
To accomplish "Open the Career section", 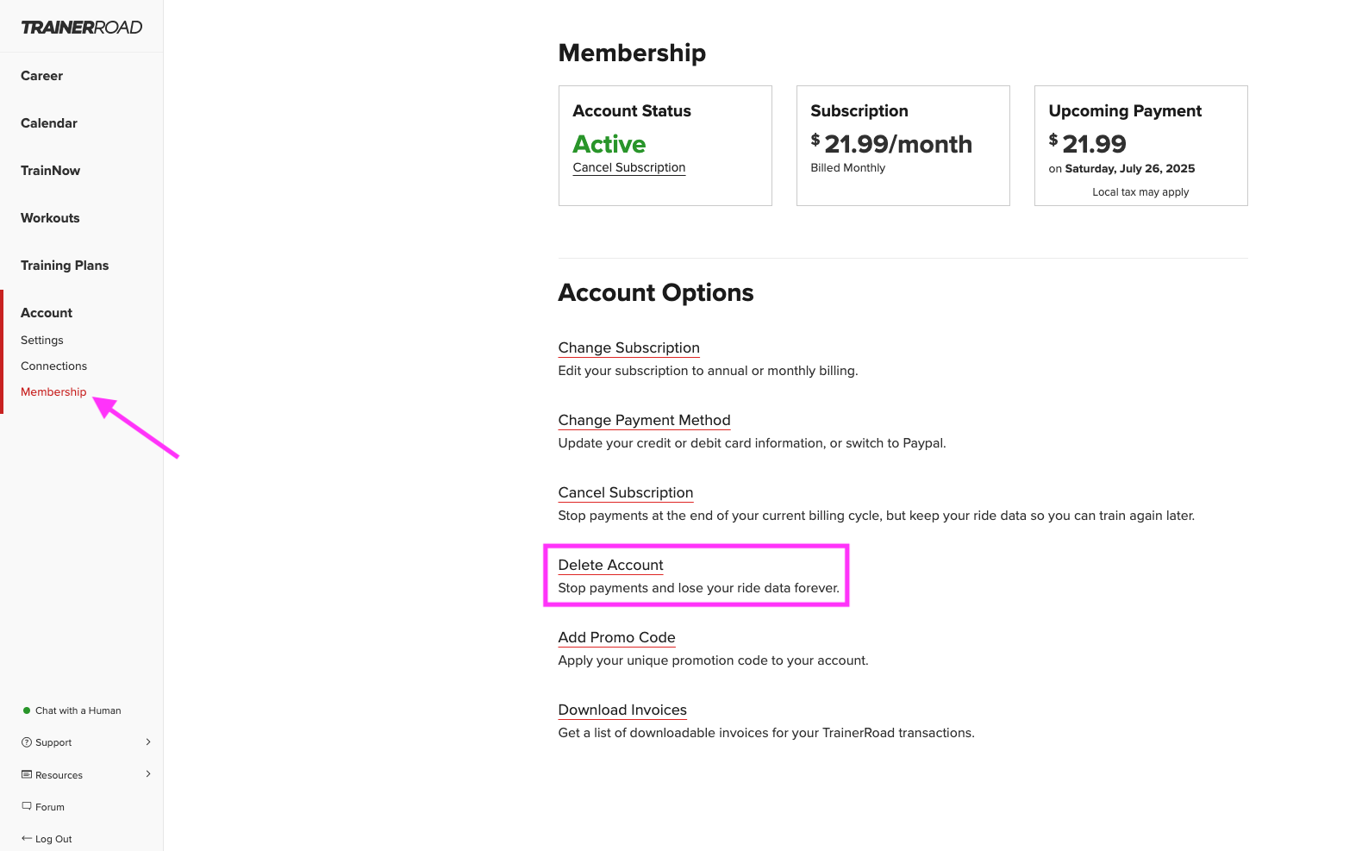I will pos(41,76).
